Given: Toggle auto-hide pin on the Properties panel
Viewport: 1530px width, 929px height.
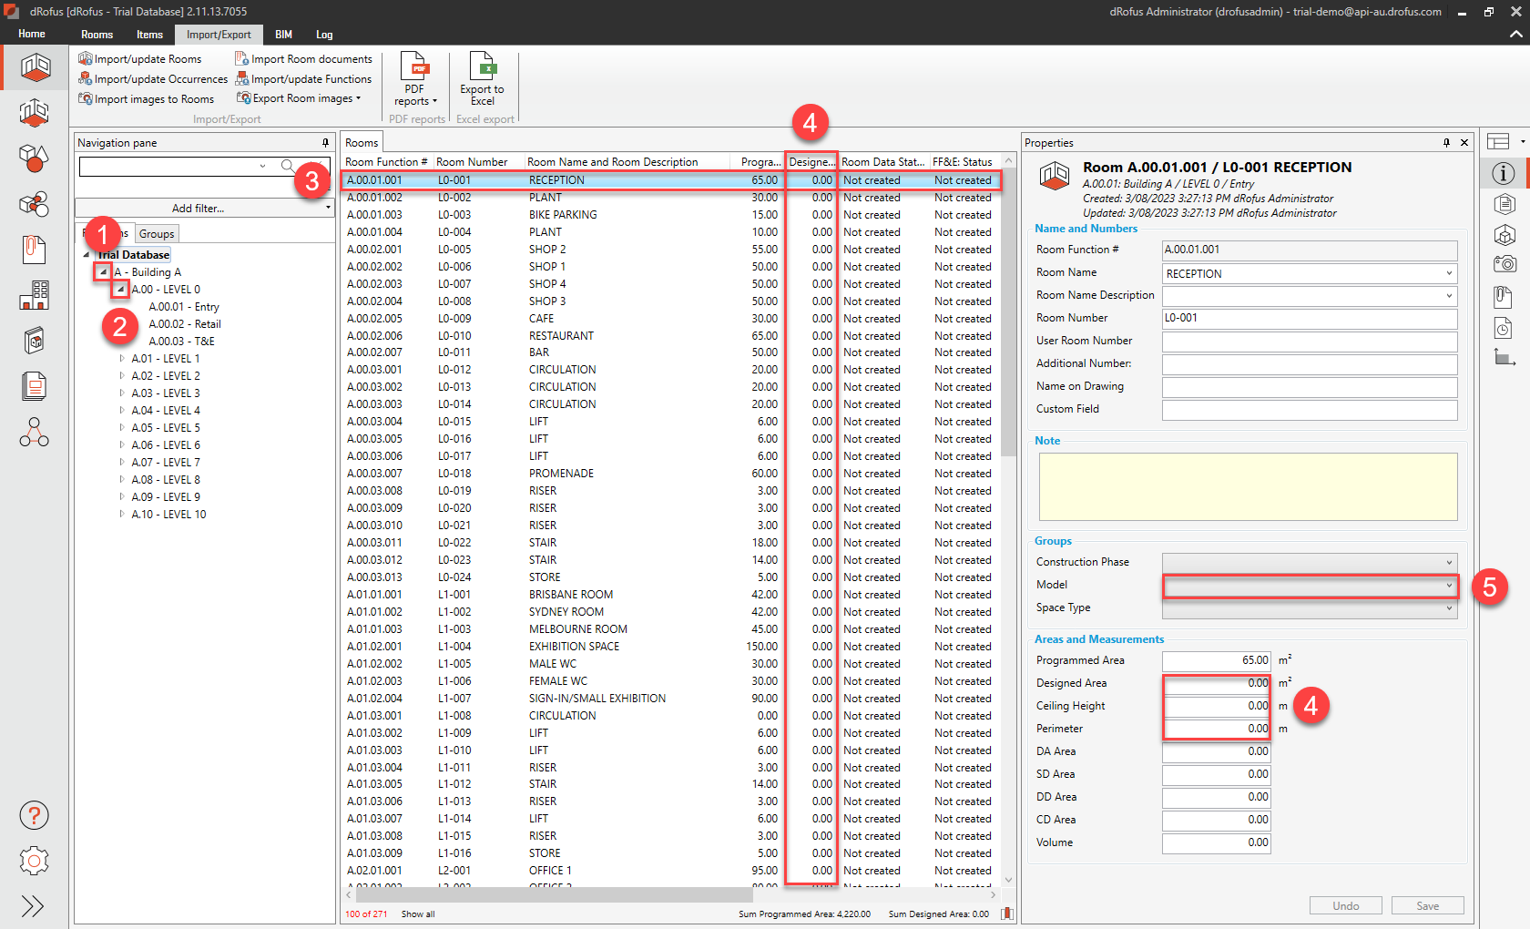Looking at the screenshot, I should click(x=1446, y=143).
